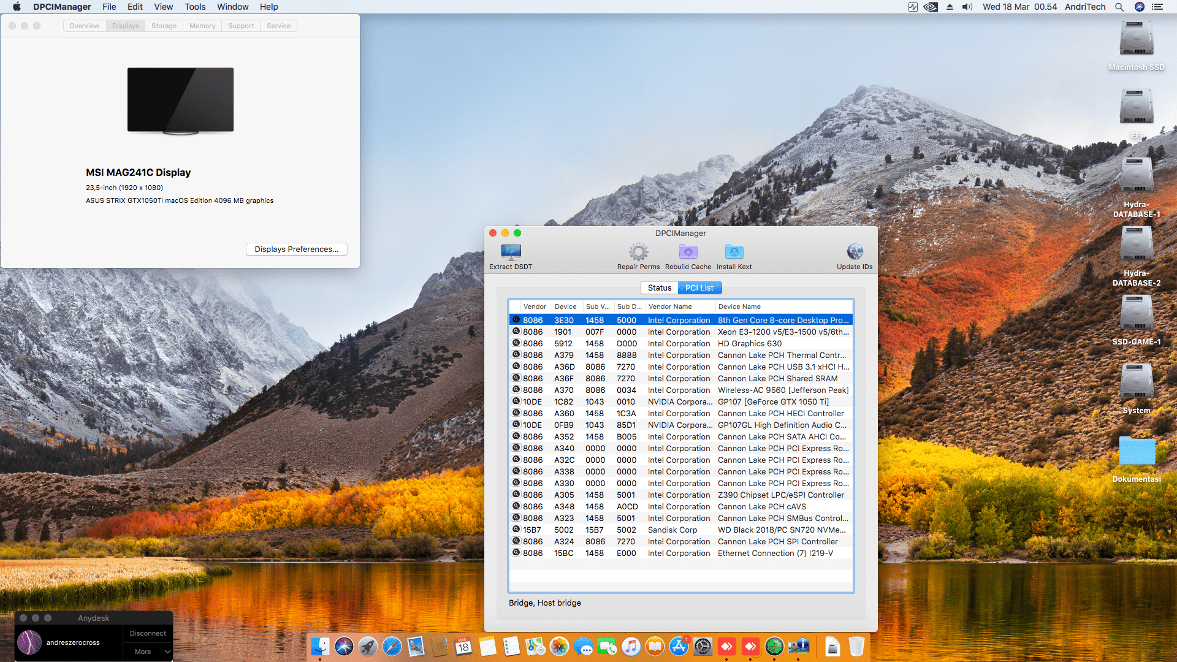
Task: Switch to the Status segment
Action: (x=660, y=287)
